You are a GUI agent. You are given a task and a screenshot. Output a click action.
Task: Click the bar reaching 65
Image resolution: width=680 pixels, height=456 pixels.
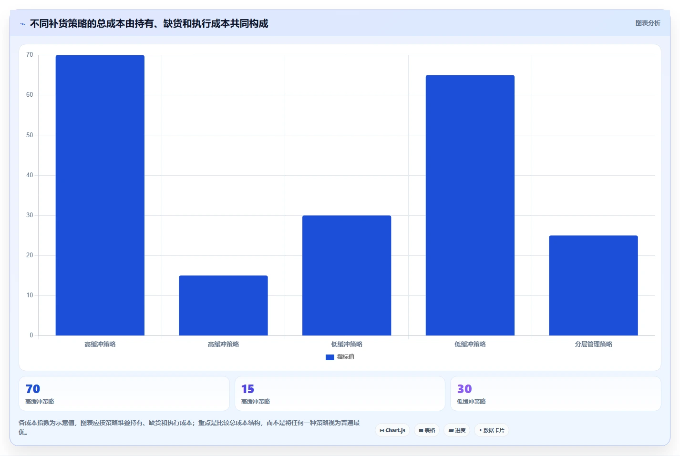[x=470, y=205]
